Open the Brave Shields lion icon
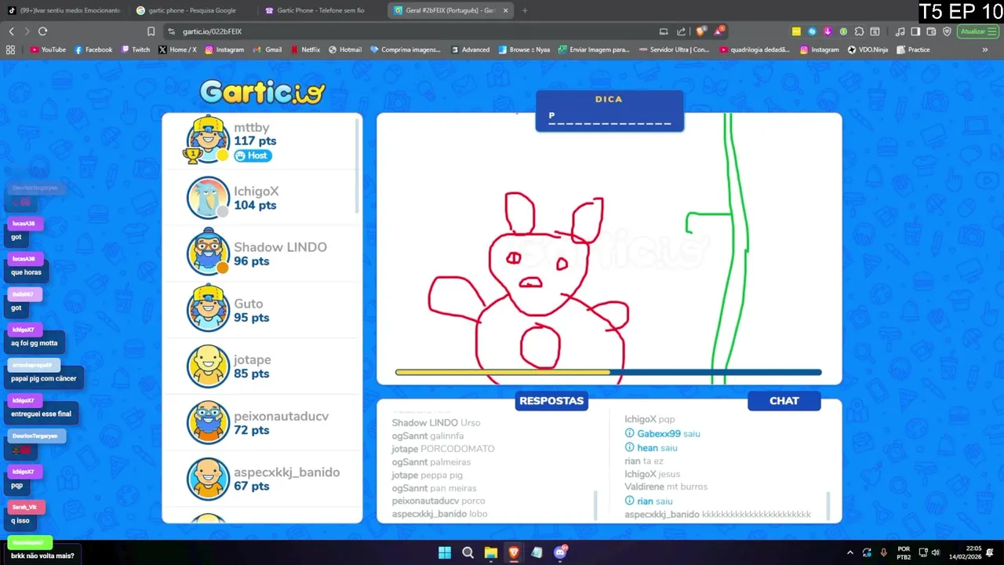The width and height of the screenshot is (1004, 565). tap(700, 31)
